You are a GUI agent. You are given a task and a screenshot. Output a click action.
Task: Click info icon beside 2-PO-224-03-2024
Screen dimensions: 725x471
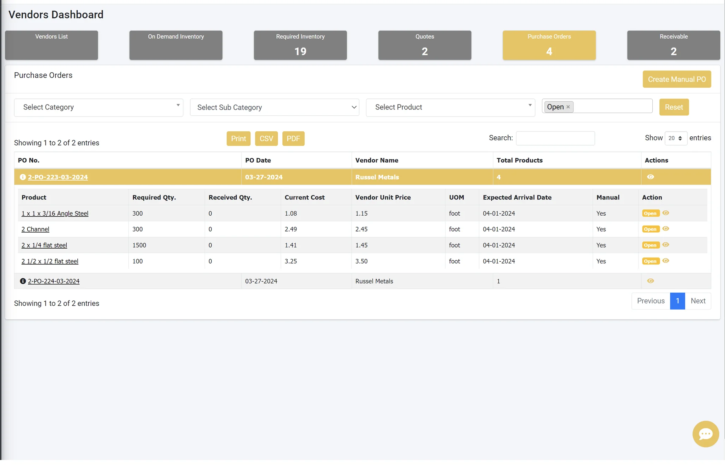pyautogui.click(x=23, y=281)
